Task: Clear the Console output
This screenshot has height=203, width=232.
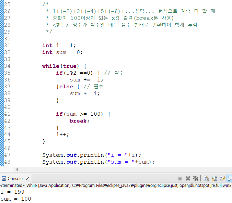Action: pyautogui.click(x=206, y=178)
